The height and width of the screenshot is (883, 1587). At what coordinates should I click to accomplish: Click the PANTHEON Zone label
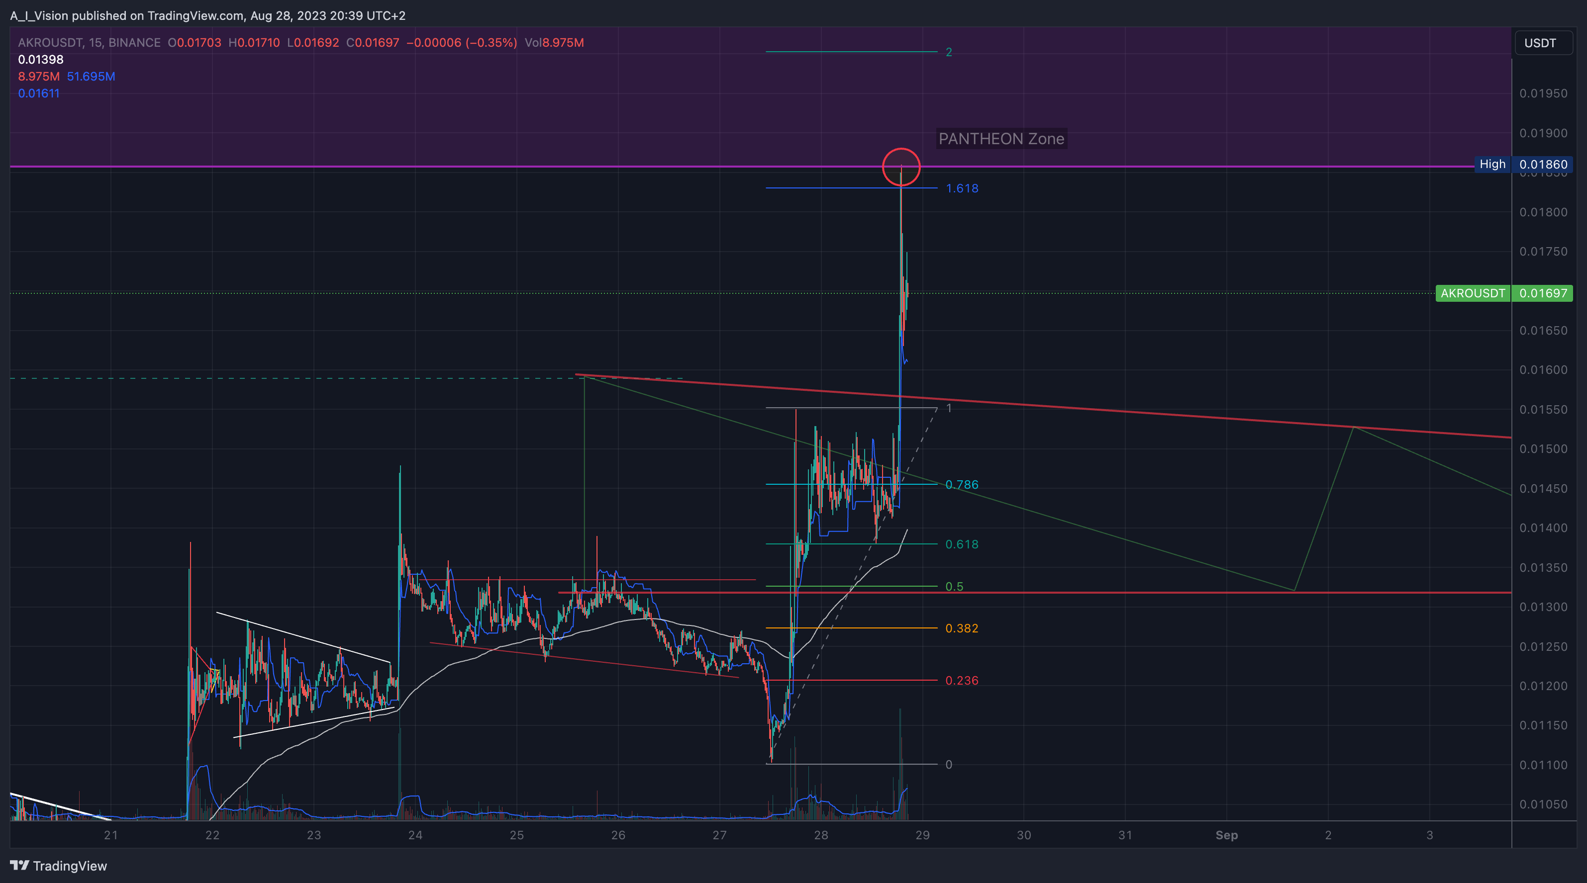coord(1001,139)
